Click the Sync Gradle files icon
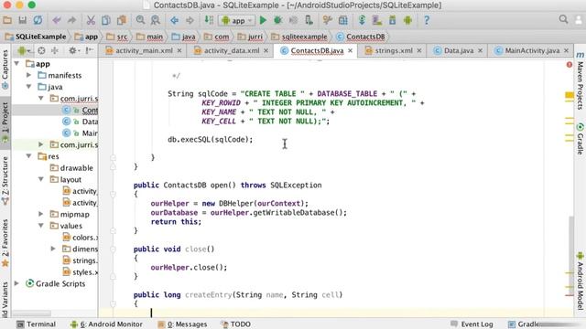 coord(362,20)
